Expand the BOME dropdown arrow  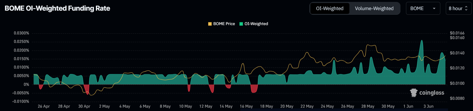click(434, 8)
